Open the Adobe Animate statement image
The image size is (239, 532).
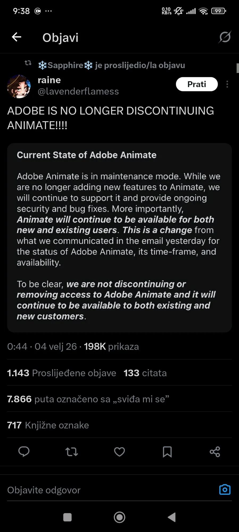119,238
